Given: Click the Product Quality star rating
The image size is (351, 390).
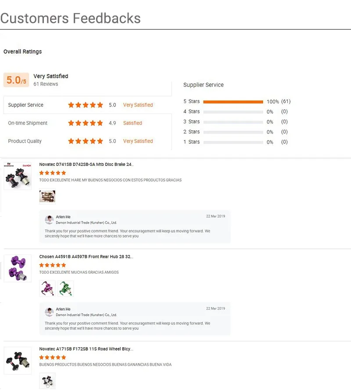Looking at the screenshot, I should point(86,141).
